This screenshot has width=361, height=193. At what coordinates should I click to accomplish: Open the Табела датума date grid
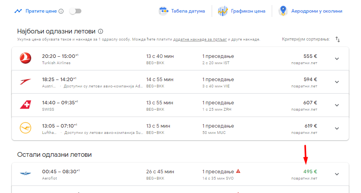188,11
